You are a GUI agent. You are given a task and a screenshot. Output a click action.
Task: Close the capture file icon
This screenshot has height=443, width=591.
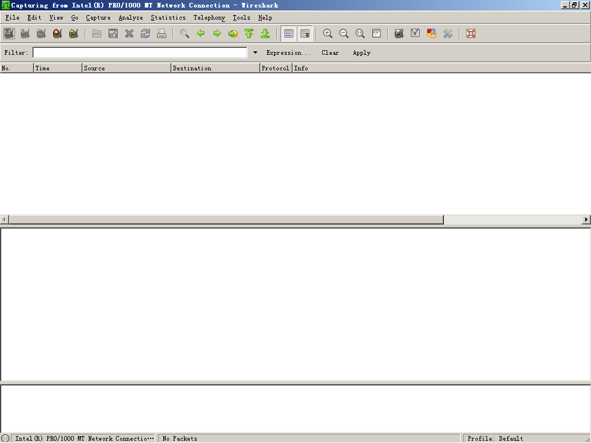(129, 33)
